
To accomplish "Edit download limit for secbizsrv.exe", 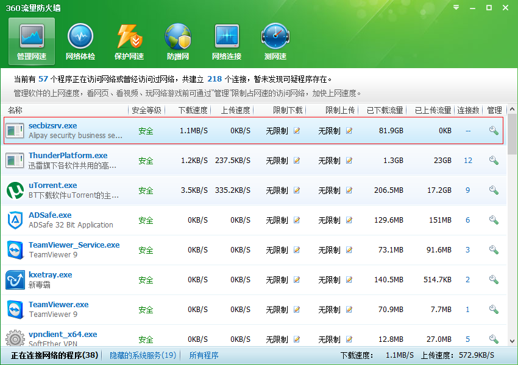I will [x=297, y=131].
